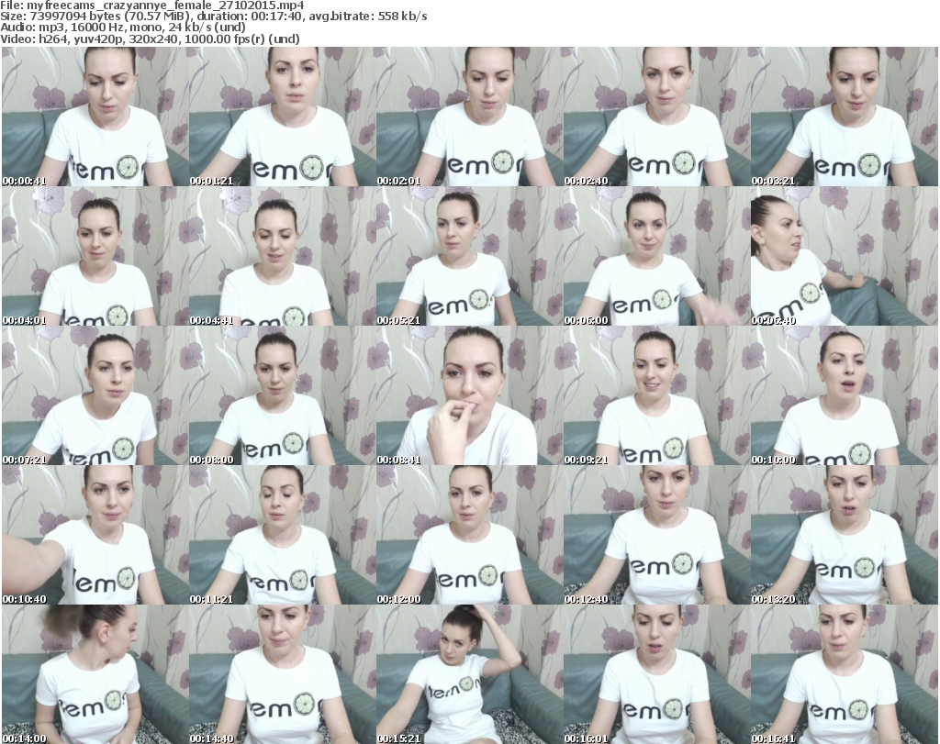The width and height of the screenshot is (940, 744).
Task: Pick the 00:02:40 video frame
Action: [x=656, y=117]
